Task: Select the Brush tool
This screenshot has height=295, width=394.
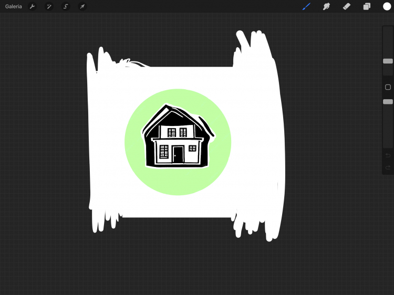Action: point(306,6)
